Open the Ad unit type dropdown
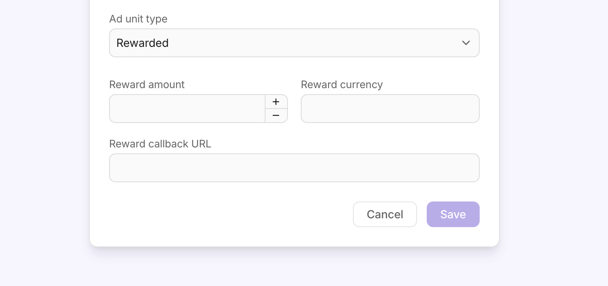Image resolution: width=608 pixels, height=286 pixels. click(294, 43)
